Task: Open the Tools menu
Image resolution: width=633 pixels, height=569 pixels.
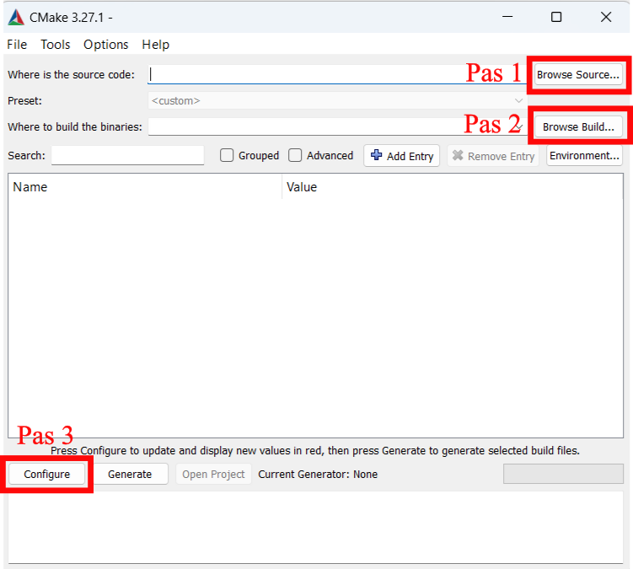Action: [56, 45]
